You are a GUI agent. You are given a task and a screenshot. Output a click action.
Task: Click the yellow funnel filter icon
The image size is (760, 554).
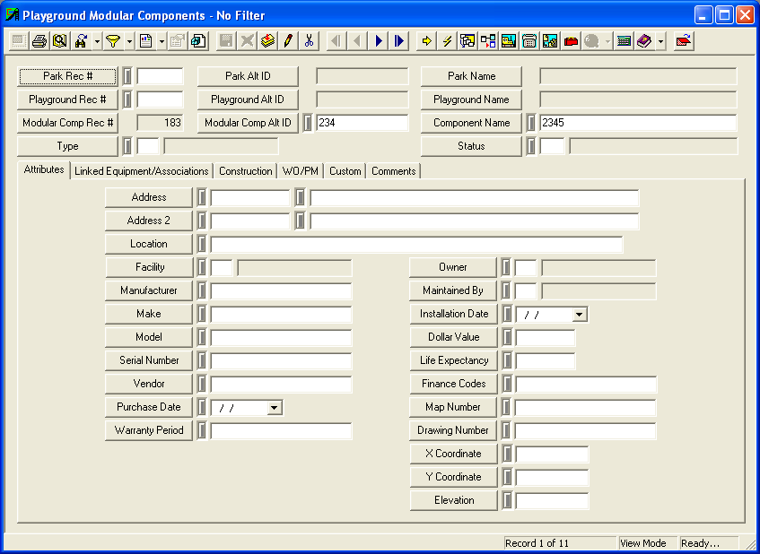tap(113, 41)
